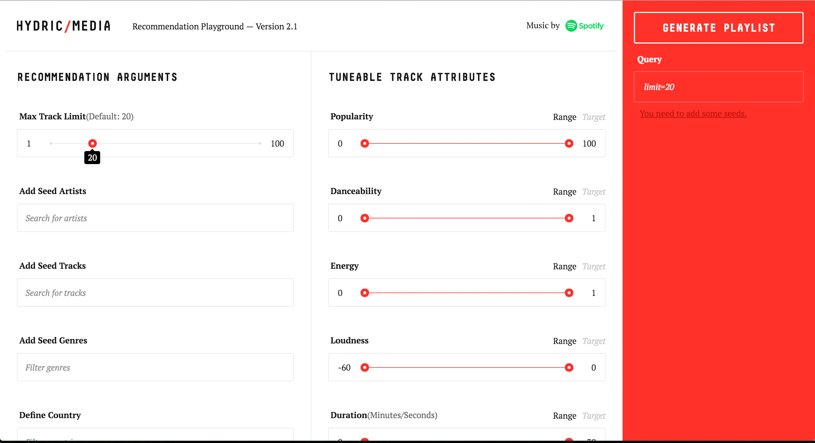Click the 'Add Seed Genres' label
815x443 pixels.
[53, 340]
